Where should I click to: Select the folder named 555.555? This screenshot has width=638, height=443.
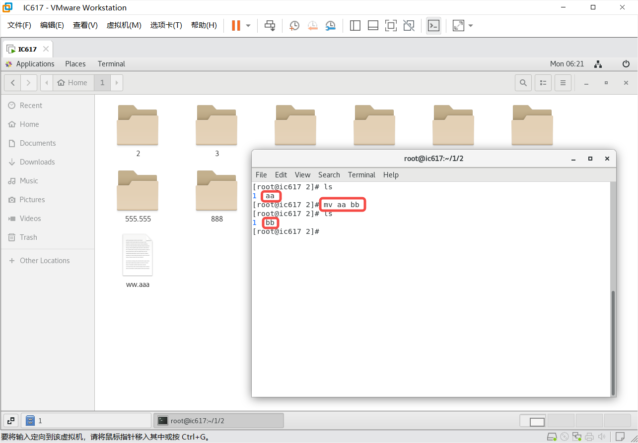tap(138, 196)
